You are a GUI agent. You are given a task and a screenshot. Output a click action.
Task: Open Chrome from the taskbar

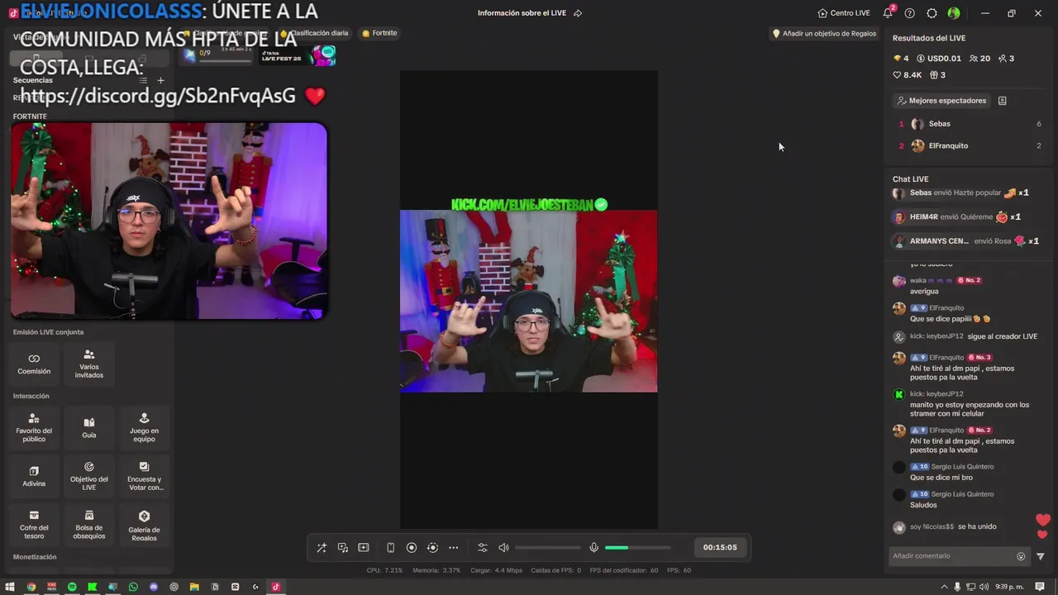[x=31, y=587]
